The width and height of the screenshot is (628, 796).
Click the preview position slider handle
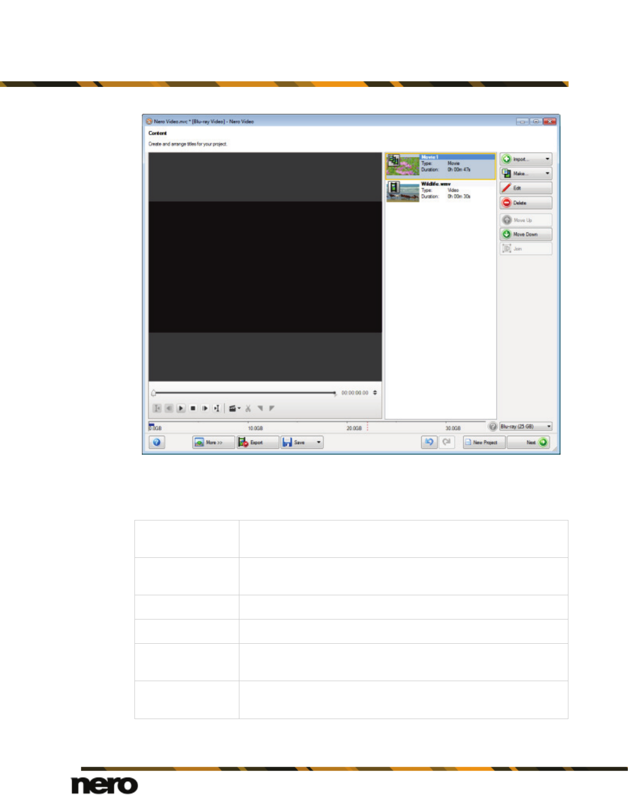pos(153,393)
